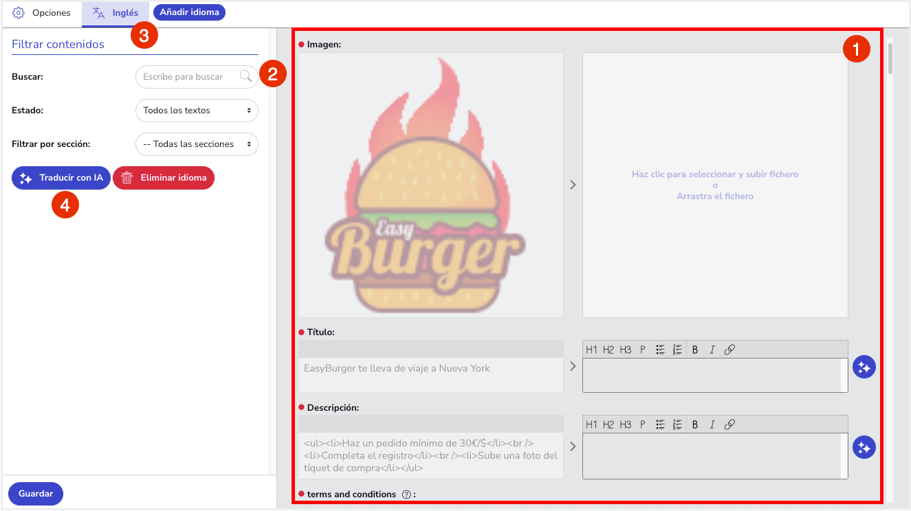Toggle bold in the Descripción editor
This screenshot has width=911, height=511.
tap(695, 424)
